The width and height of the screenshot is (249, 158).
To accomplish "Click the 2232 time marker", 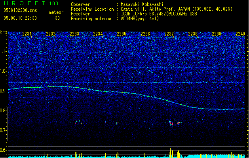I will click(x=51, y=34).
